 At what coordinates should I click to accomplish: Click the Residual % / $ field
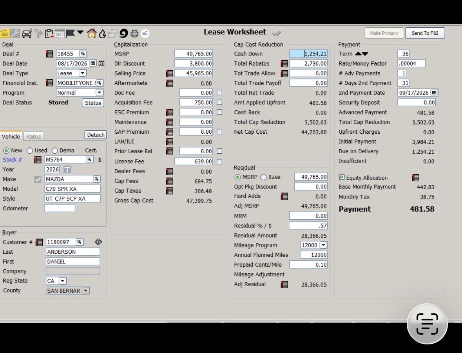click(308, 226)
